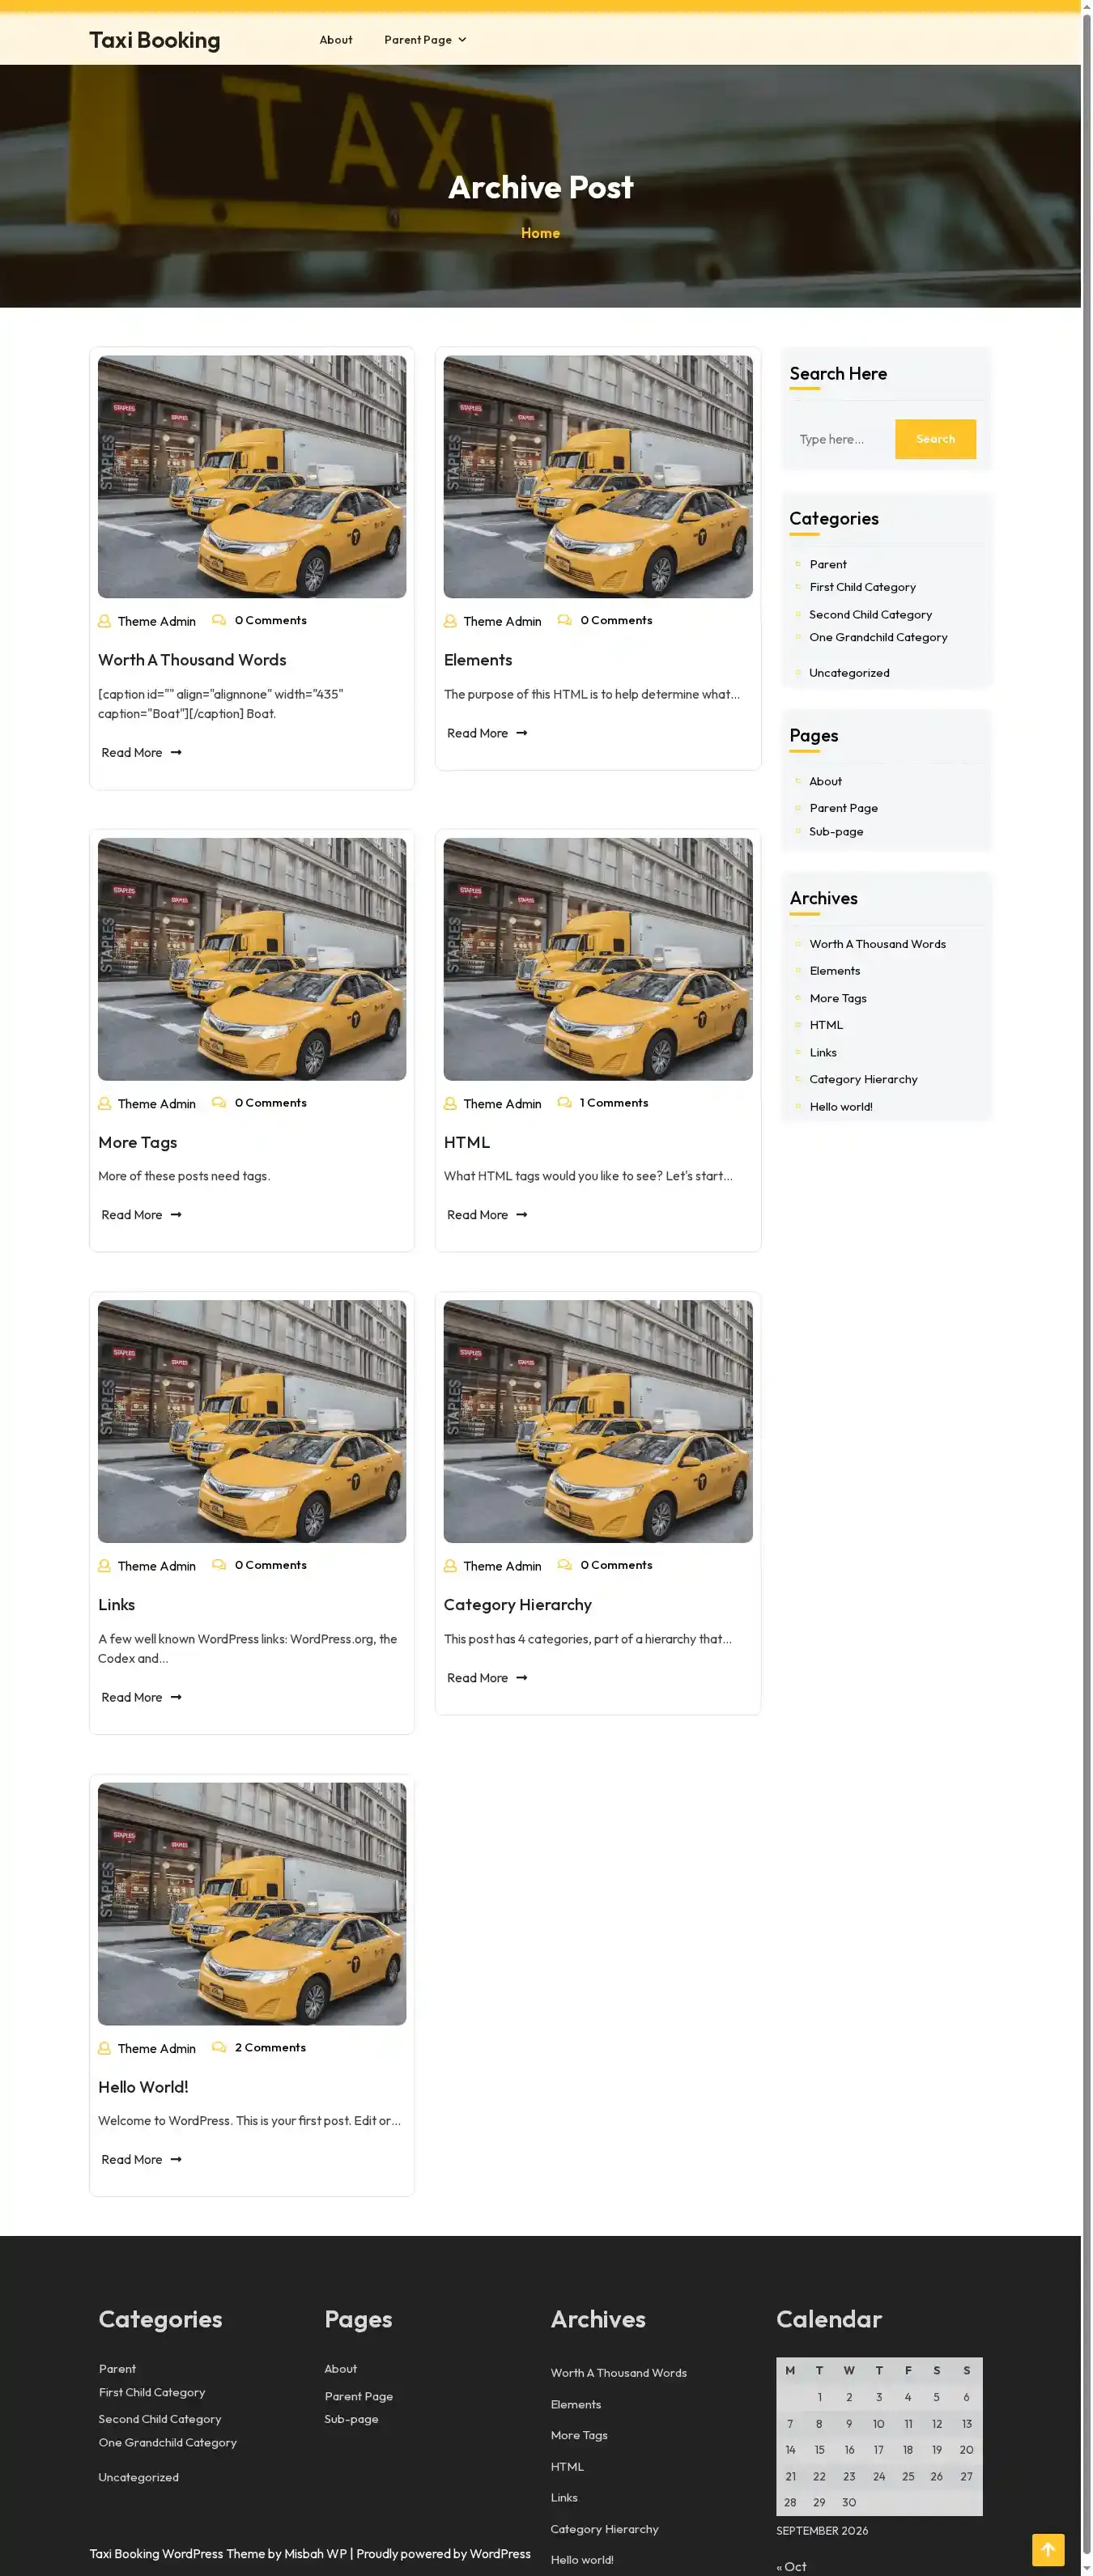The width and height of the screenshot is (1093, 2576).
Task: Open the Elements post thumbnail image
Action: [x=598, y=477]
